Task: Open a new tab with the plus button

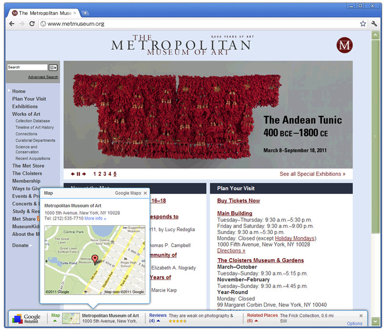Action: 85,13
